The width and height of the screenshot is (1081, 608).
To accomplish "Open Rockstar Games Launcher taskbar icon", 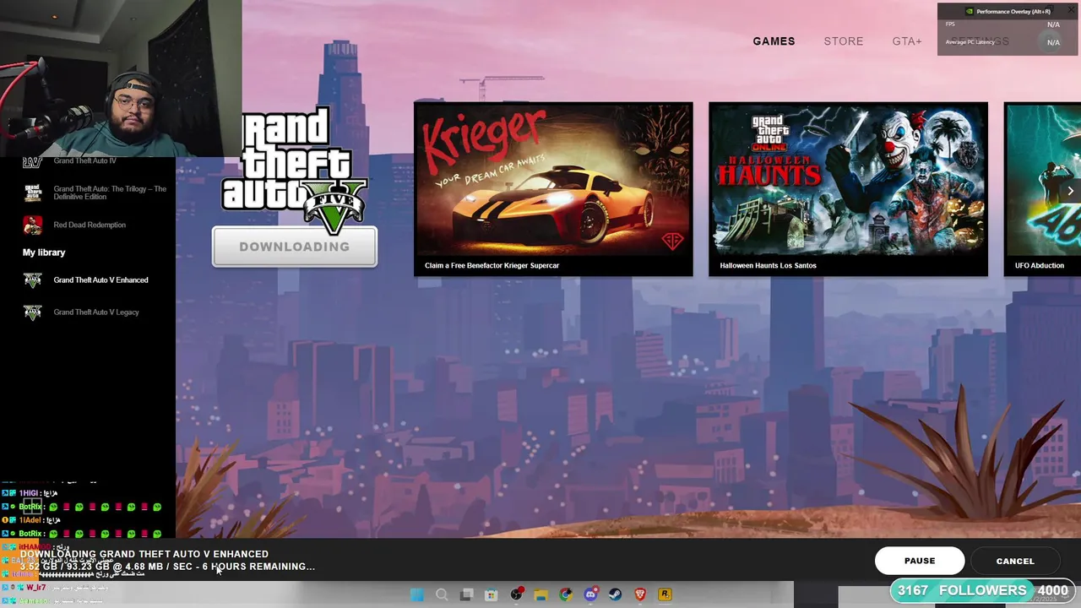I will coord(665,594).
